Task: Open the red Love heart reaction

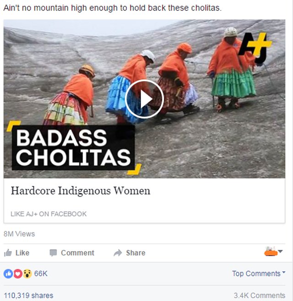Action: (18, 274)
